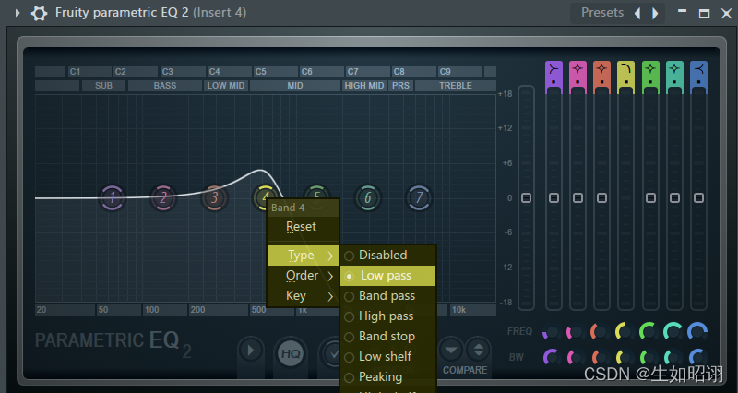Click the purple band 1 BW knob
This screenshot has height=393, width=738.
click(552, 358)
